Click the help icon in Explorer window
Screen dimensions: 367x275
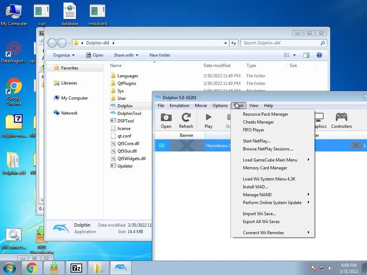(x=319, y=55)
